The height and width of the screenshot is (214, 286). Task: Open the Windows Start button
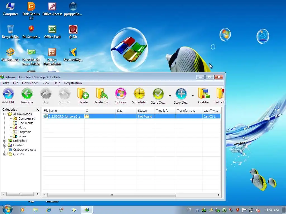[8, 210]
